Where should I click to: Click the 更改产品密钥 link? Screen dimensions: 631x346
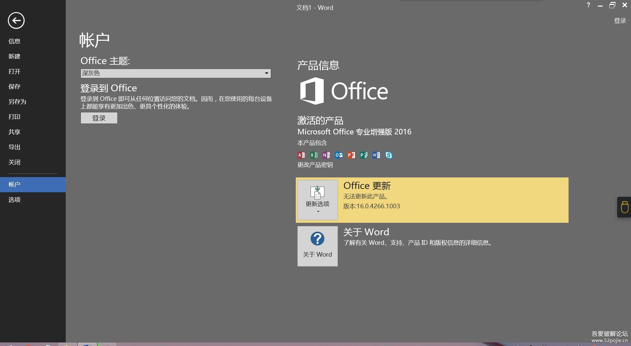point(315,165)
